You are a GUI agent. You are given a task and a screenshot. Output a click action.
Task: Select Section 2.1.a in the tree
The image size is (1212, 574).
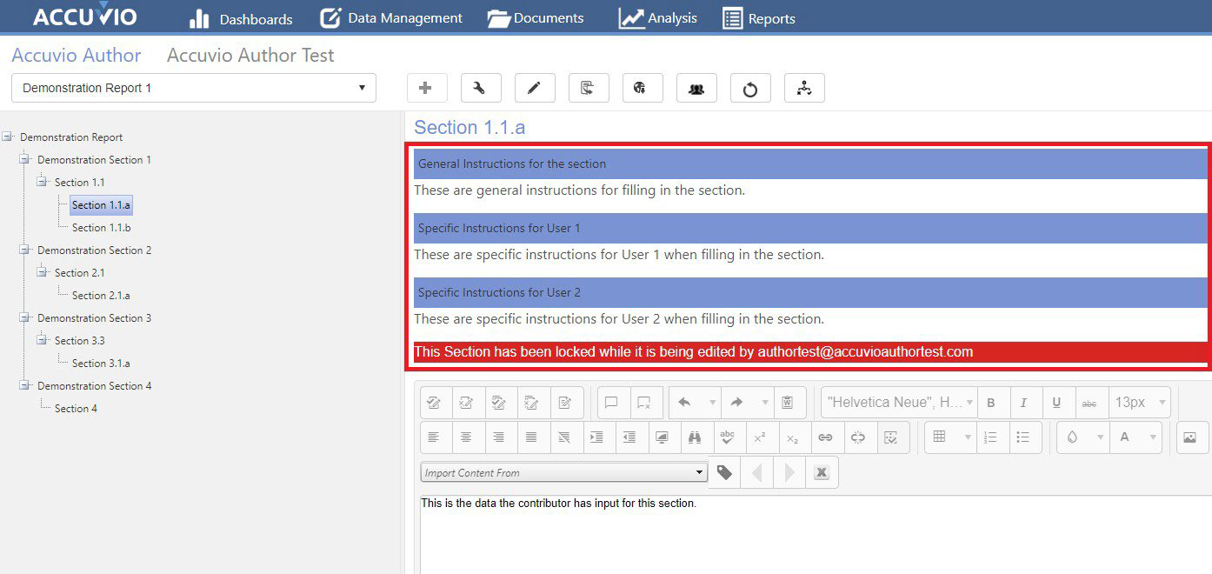coord(101,296)
